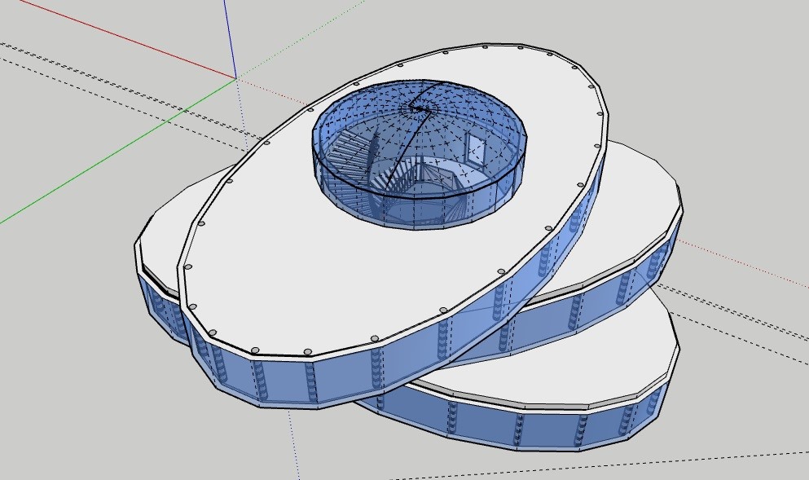The height and width of the screenshot is (480, 809).
Task: Click the origin where the axes meet
Action: tap(236, 78)
